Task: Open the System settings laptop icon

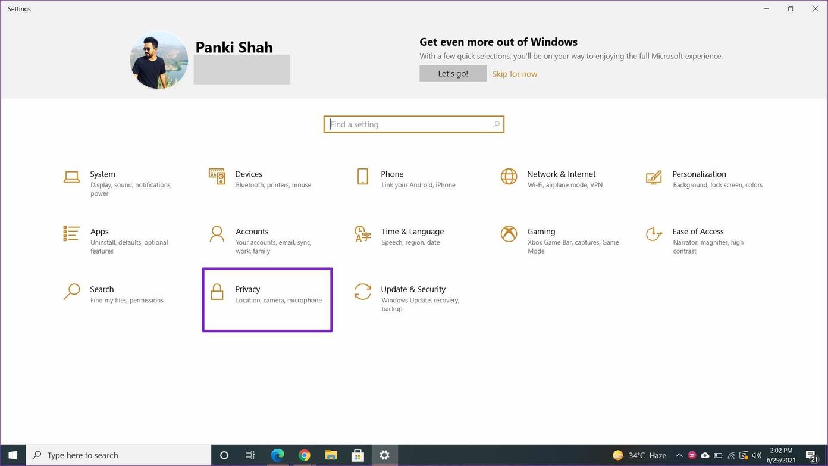Action: pos(71,177)
